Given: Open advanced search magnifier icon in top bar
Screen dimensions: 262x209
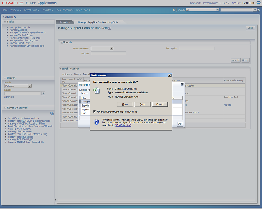Looking at the screenshot, I should (x=259, y=10).
